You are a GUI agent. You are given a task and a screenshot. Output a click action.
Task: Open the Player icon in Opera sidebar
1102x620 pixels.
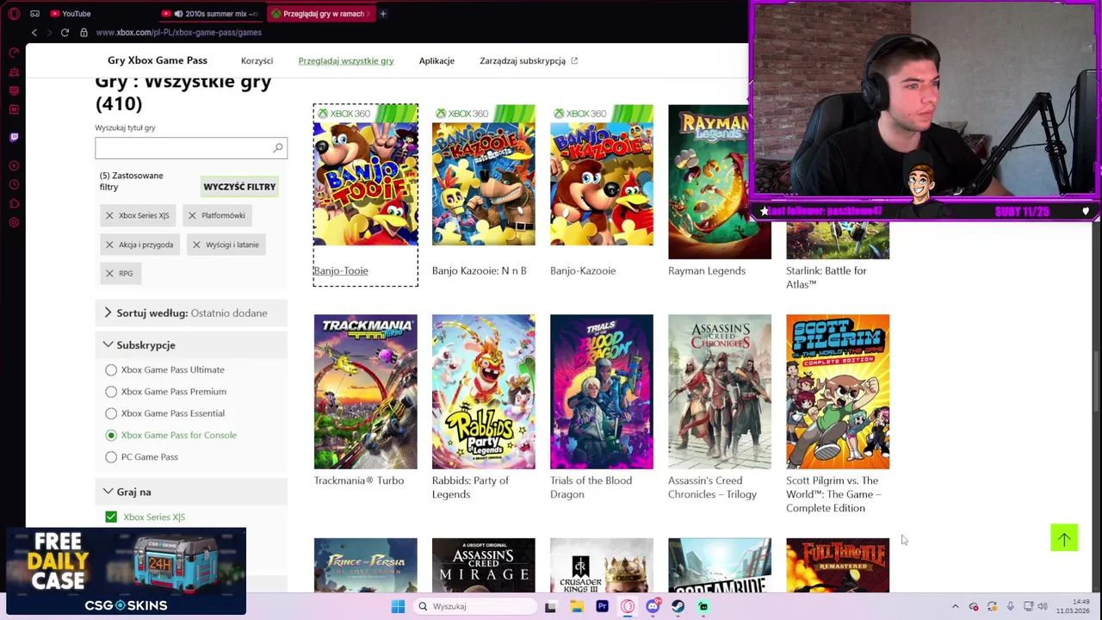click(x=14, y=165)
